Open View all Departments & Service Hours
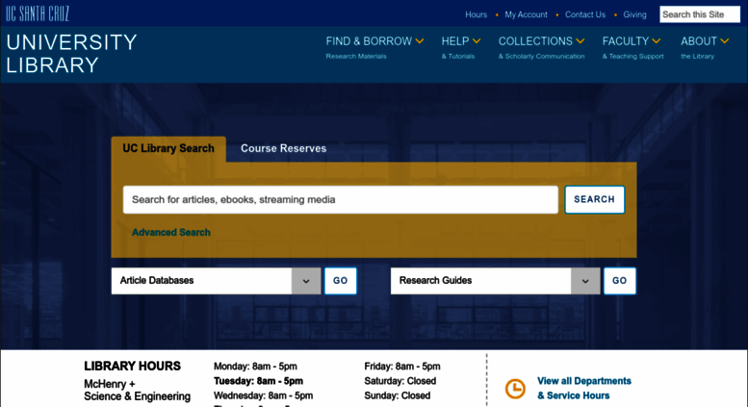The width and height of the screenshot is (748, 407). [584, 389]
